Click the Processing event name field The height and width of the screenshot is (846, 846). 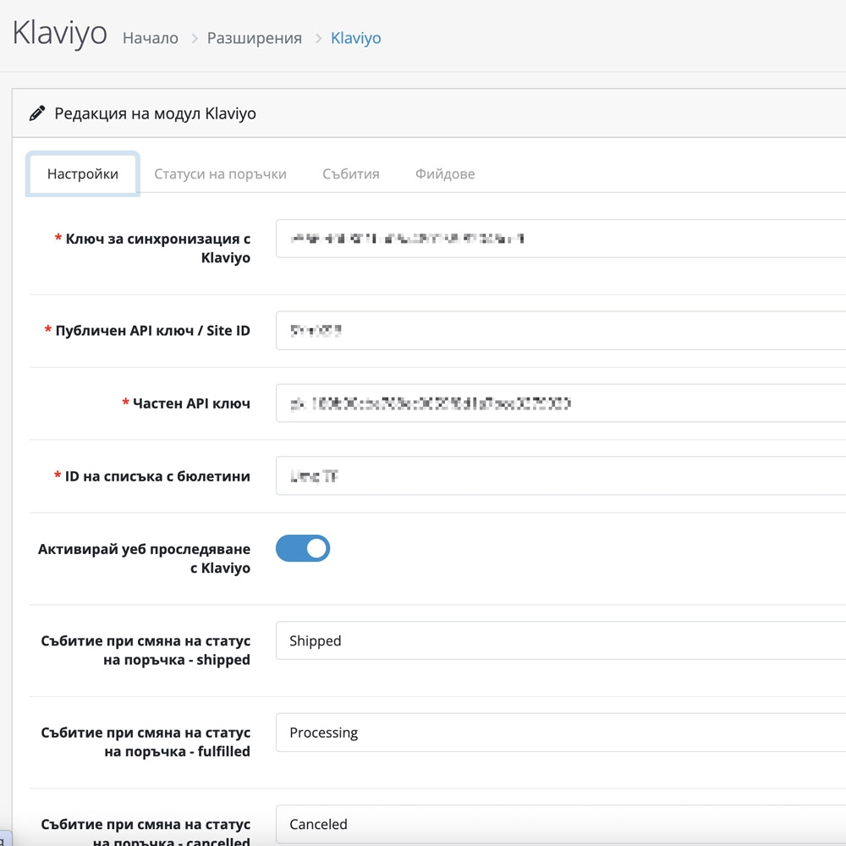pos(561,732)
